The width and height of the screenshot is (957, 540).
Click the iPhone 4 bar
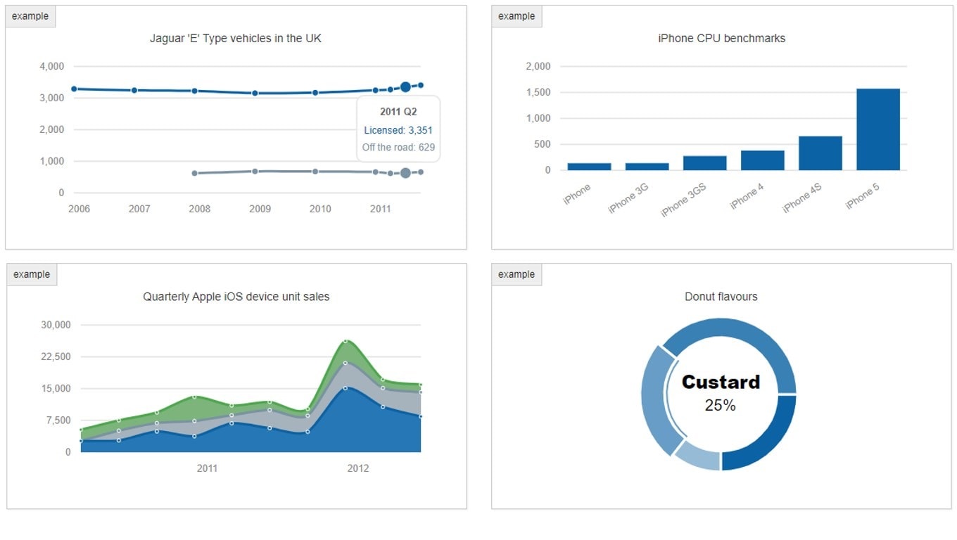(x=762, y=160)
